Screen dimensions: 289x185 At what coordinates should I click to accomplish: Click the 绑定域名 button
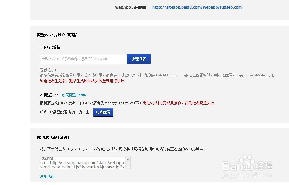(x=139, y=59)
